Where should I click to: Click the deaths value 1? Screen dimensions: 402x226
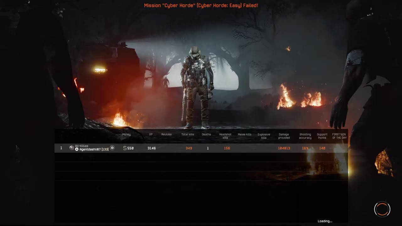[x=208, y=148]
